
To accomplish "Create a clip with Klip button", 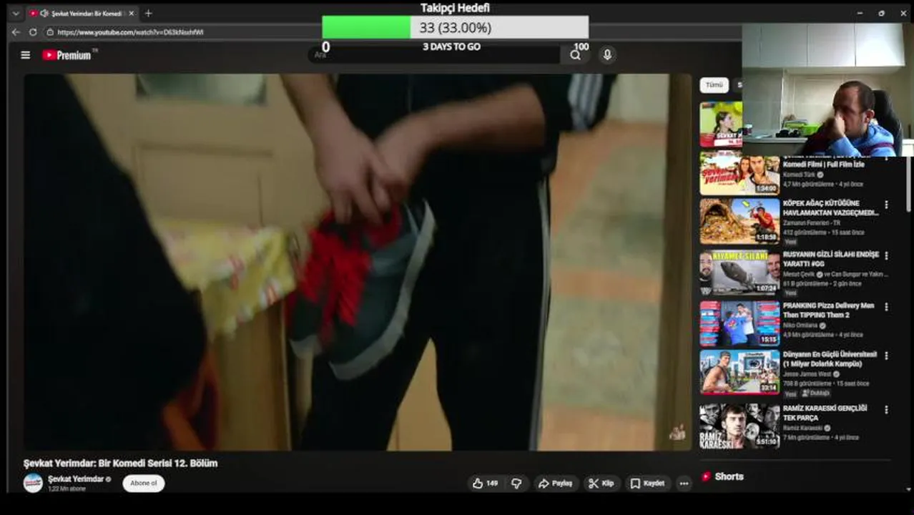I will (x=601, y=484).
